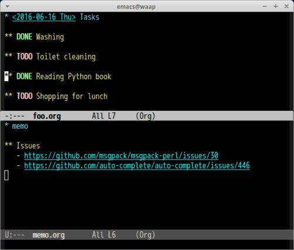Toggle the TODO keyword on Toilet cleaning
Viewport: 294px width, 250px height.
point(25,56)
